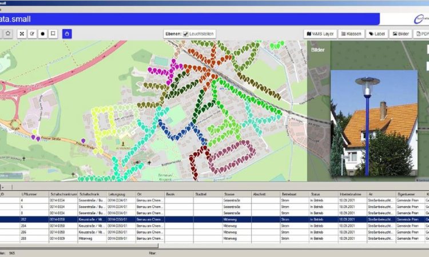Open the Klassen panel button

(x=351, y=34)
